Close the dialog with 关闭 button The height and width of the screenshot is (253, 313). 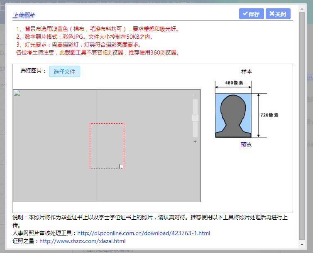(x=278, y=14)
